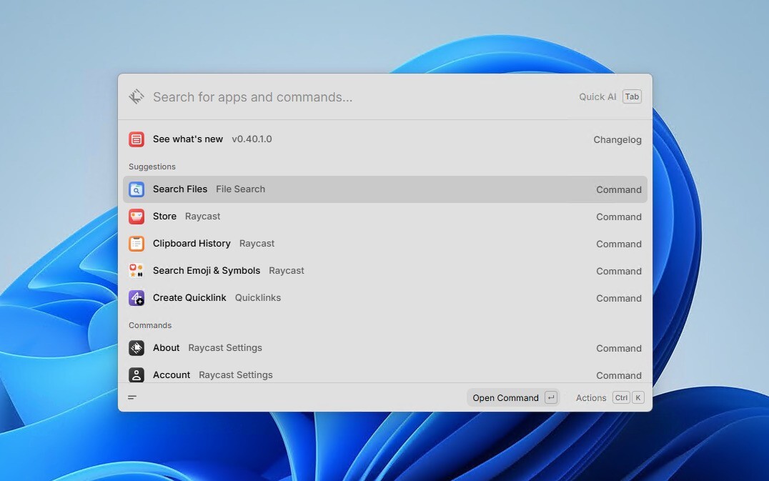The height and width of the screenshot is (481, 769).
Task: Click the Search Files magnifier icon
Action: tap(137, 189)
